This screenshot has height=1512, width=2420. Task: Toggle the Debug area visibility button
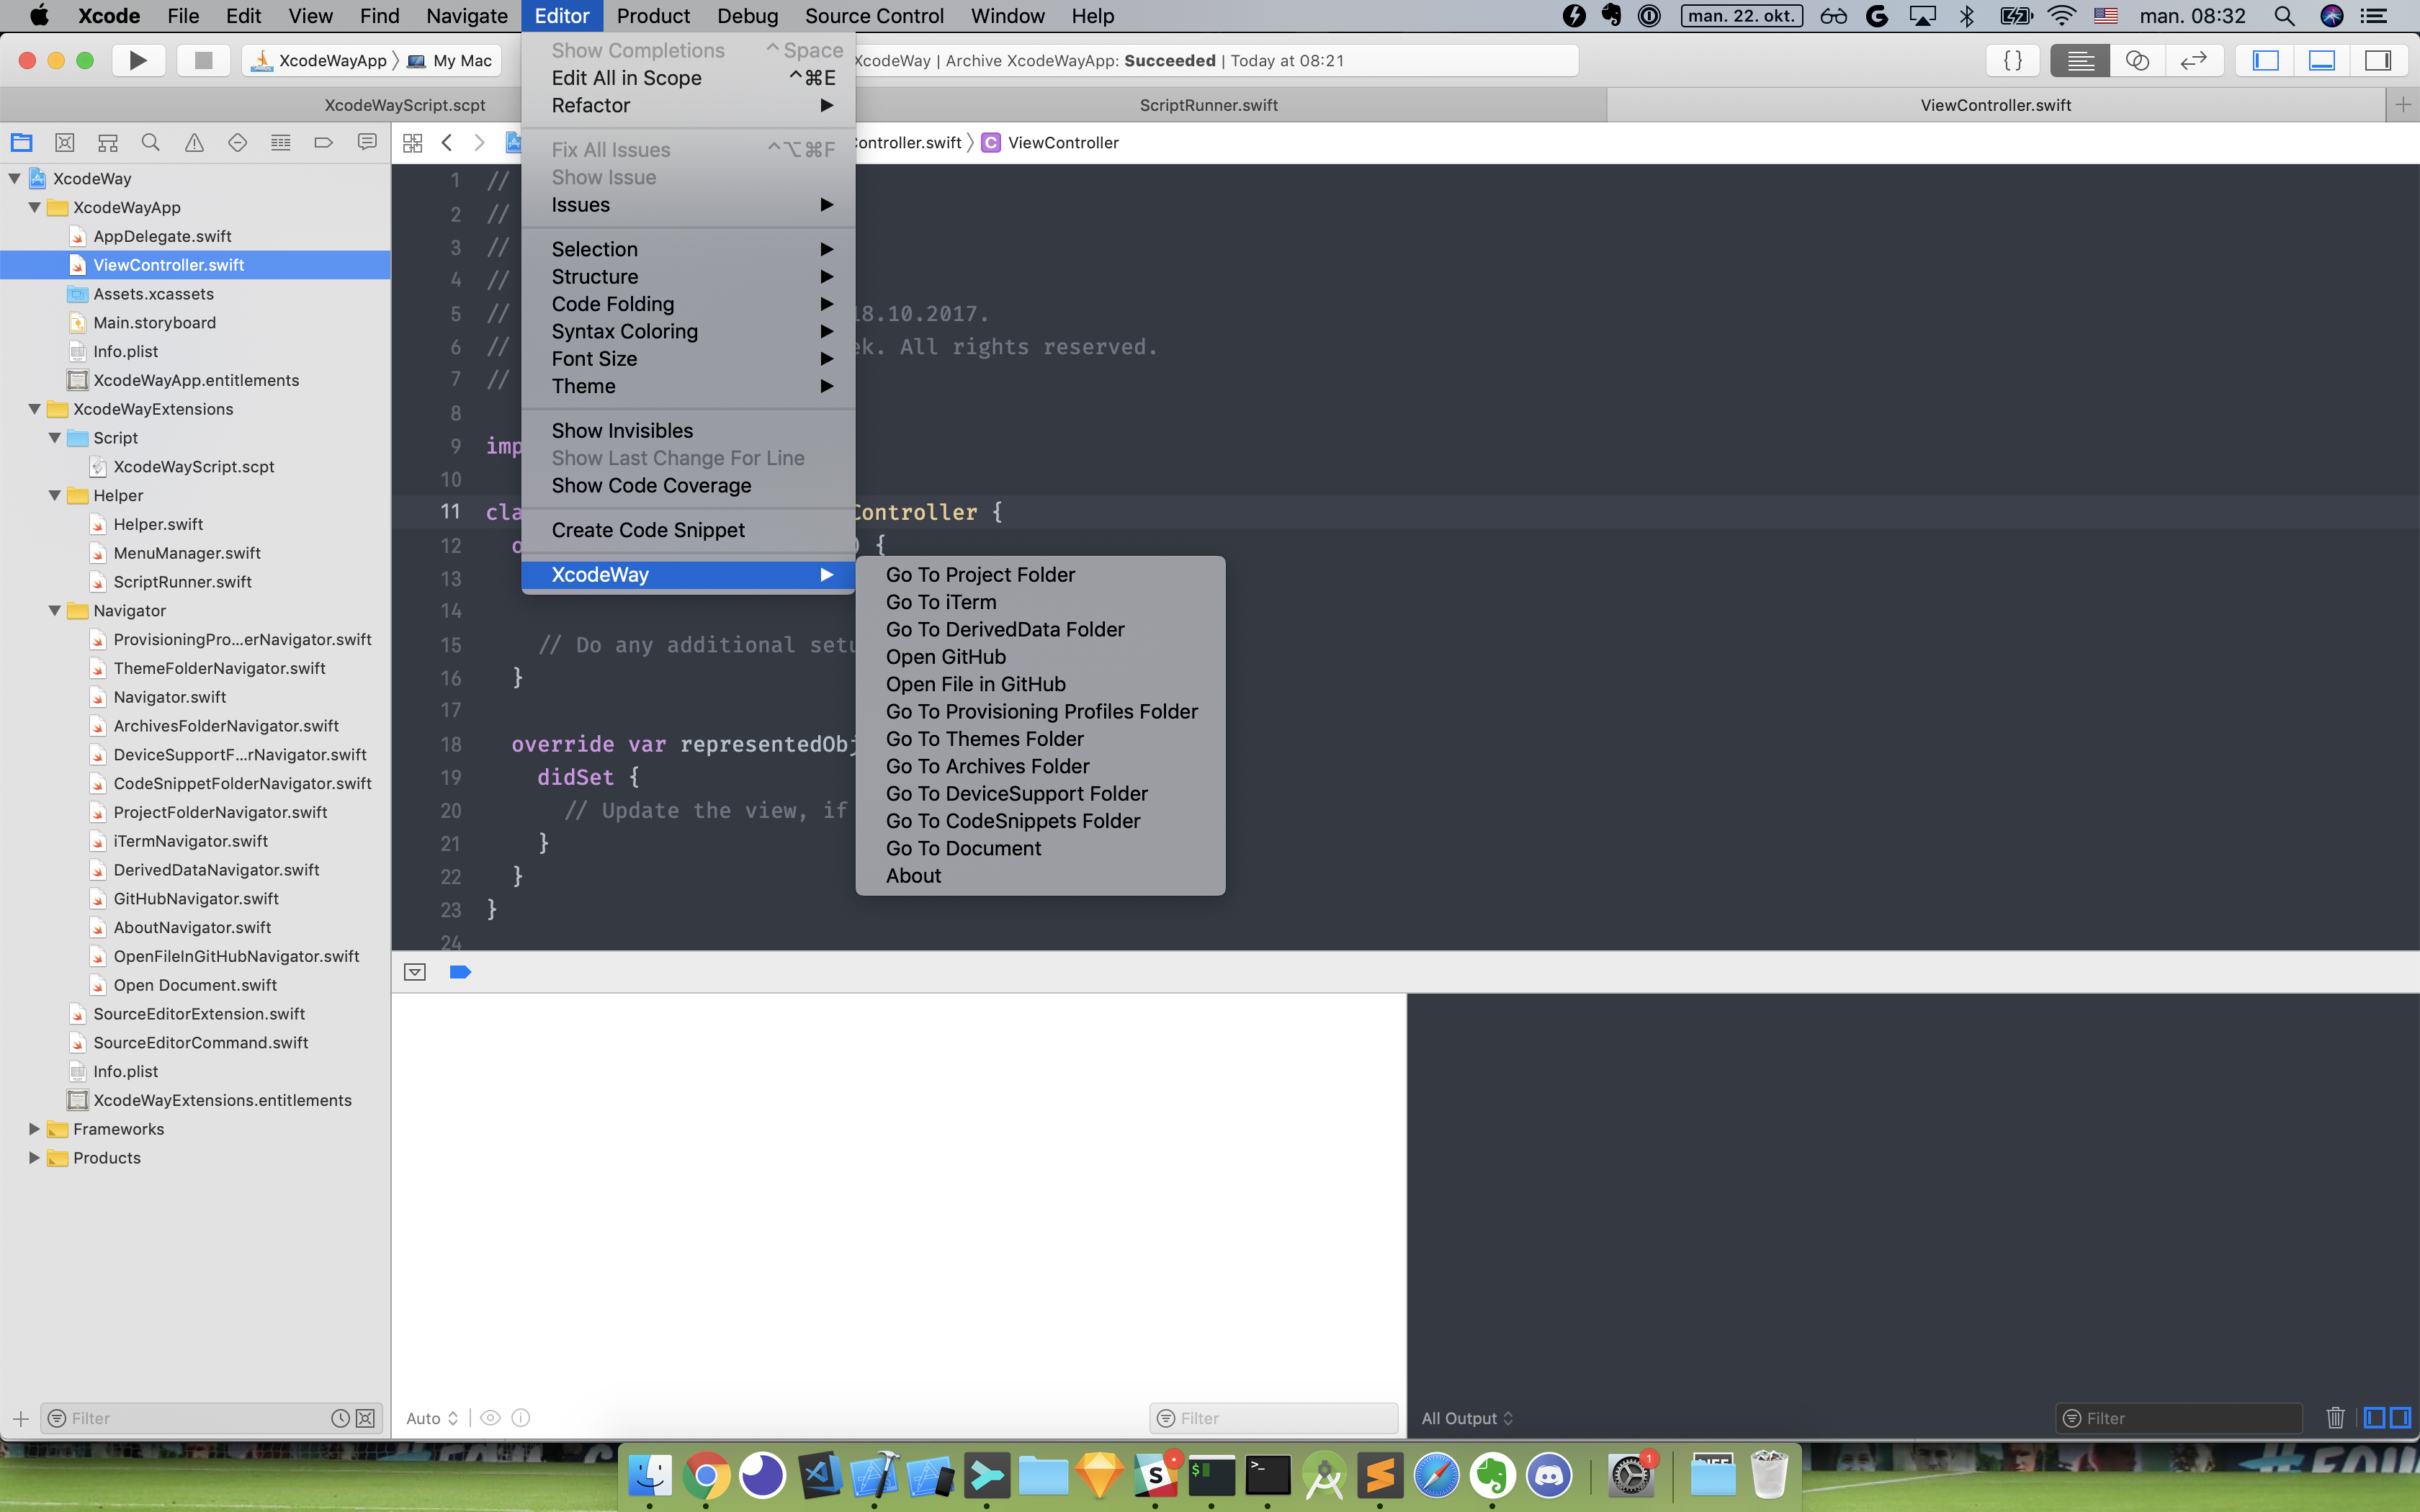pyautogui.click(x=2321, y=61)
